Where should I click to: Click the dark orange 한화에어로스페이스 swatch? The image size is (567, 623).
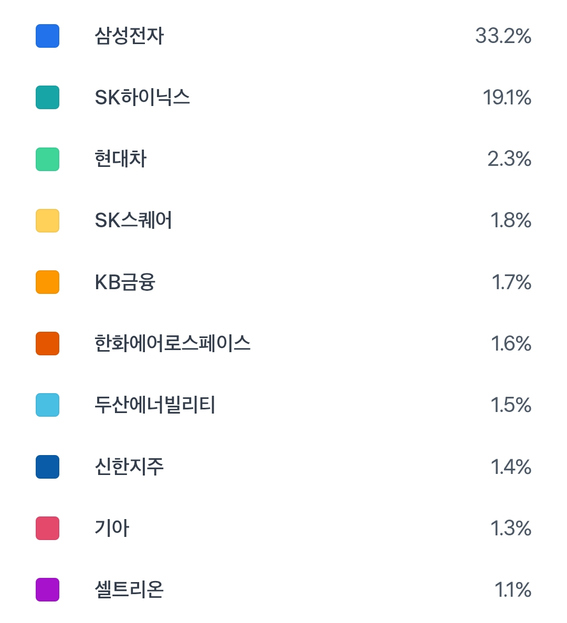coord(47,344)
